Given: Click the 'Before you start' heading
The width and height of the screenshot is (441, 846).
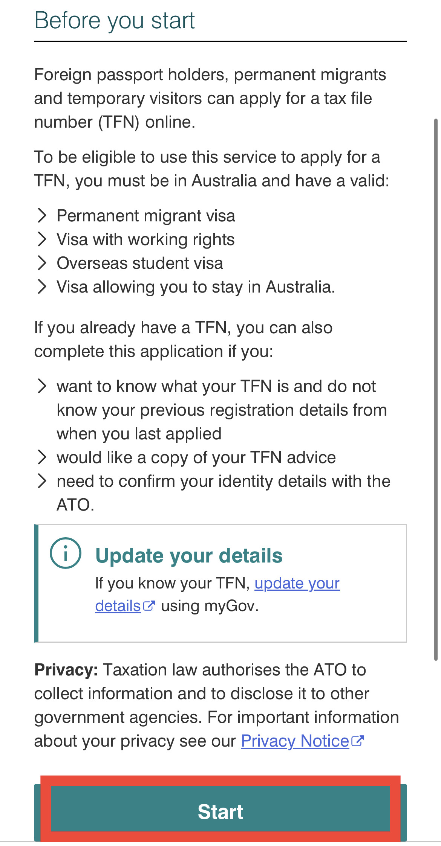Looking at the screenshot, I should click(x=115, y=20).
